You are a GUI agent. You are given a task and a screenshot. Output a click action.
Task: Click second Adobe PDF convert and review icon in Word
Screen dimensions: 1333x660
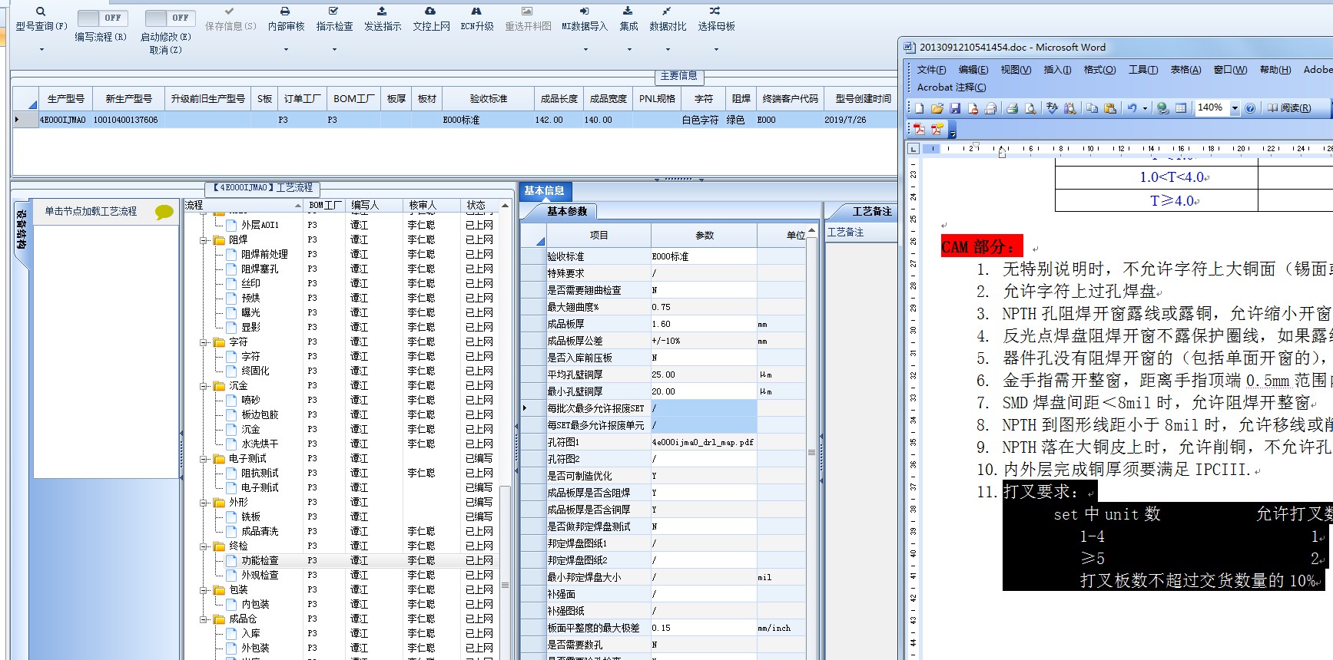point(937,129)
